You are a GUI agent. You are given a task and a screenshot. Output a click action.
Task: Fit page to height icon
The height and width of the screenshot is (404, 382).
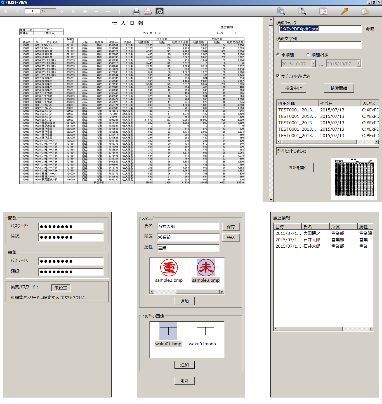click(x=119, y=11)
